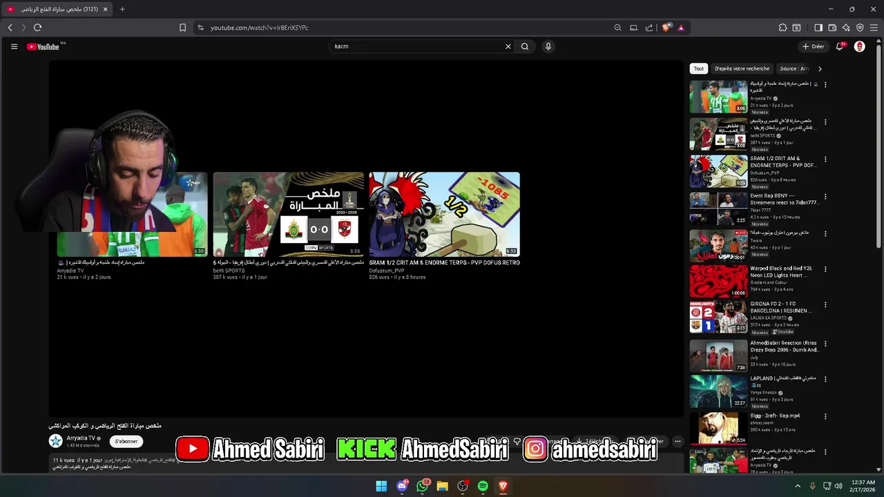Open the Brave Rewards triangle icon
884x497 pixels.
[681, 28]
